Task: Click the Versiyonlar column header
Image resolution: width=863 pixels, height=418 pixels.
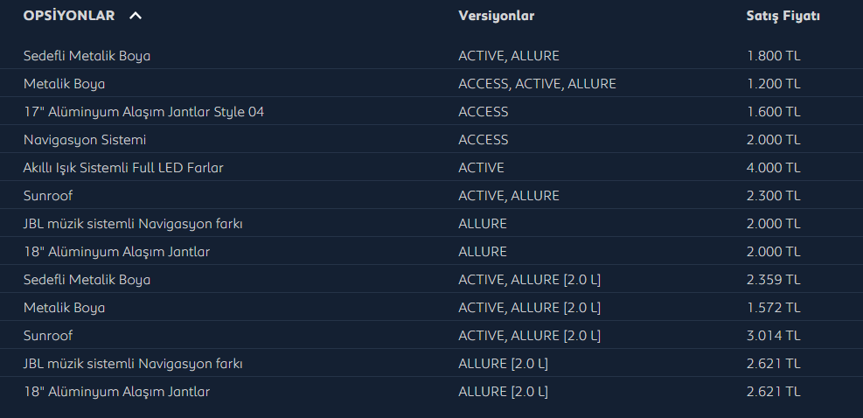Action: click(x=496, y=16)
